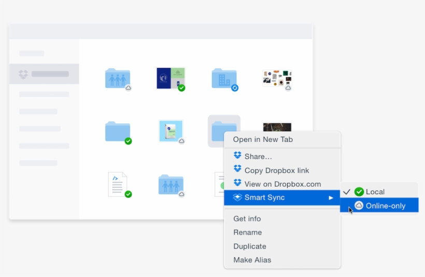
Task: Open the building folder that is syncing
Action: point(224,78)
